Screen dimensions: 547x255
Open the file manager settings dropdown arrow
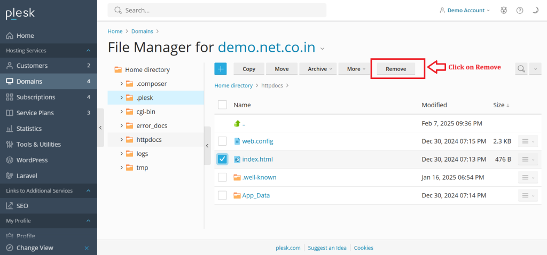tap(535, 69)
